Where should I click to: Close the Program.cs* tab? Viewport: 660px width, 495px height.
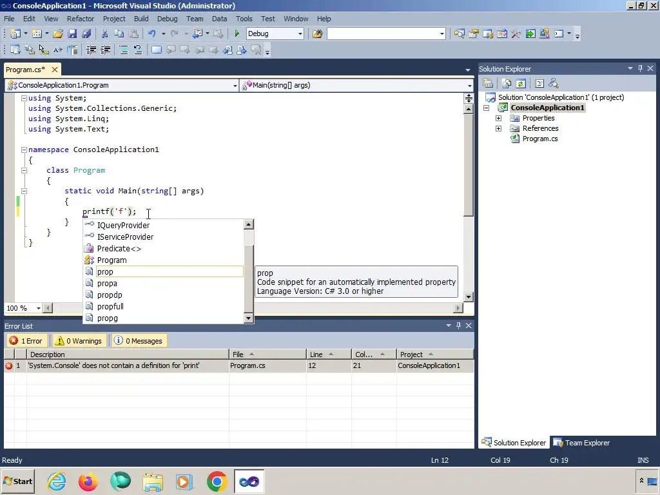click(x=55, y=70)
